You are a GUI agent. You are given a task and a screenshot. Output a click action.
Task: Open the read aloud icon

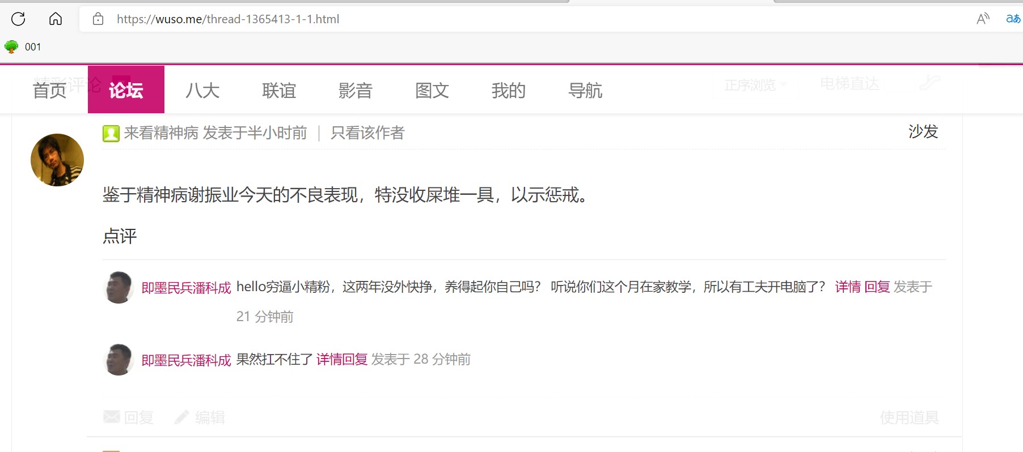pyautogui.click(x=983, y=19)
